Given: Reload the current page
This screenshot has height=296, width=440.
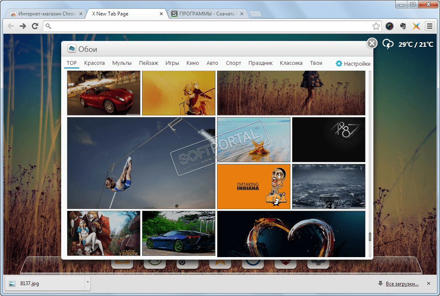Looking at the screenshot, I should [35, 26].
